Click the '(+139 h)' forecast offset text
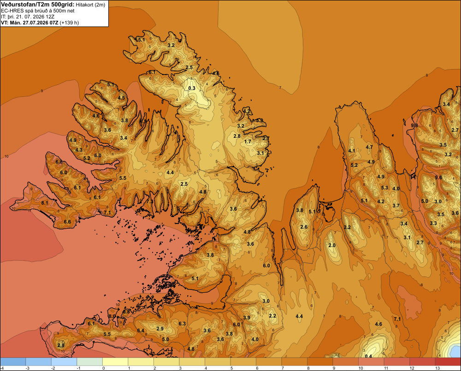 (x=69, y=23)
